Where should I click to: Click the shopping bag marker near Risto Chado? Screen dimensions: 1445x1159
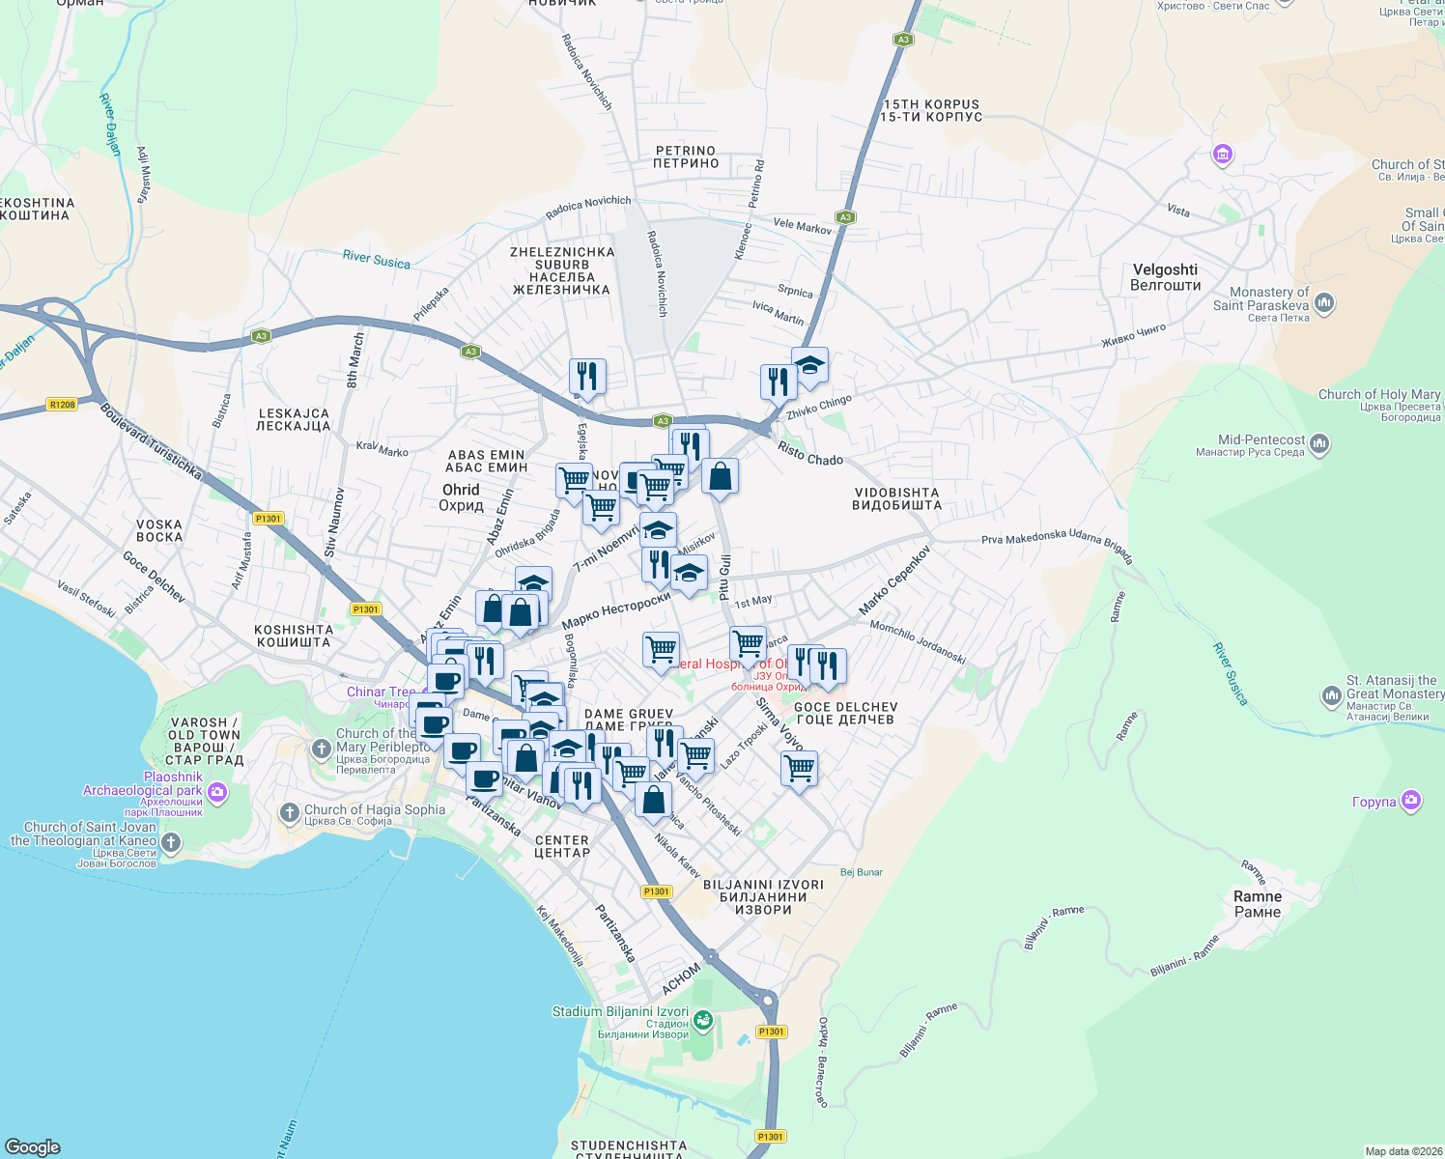coord(720,473)
